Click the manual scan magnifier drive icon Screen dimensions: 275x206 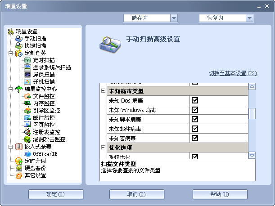110,45
